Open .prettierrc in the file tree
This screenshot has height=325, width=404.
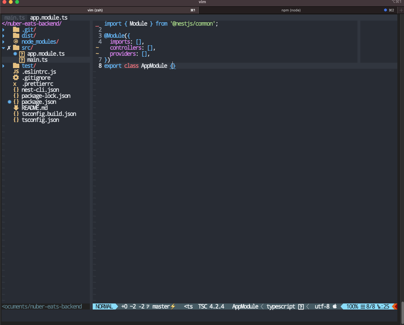[x=37, y=84]
